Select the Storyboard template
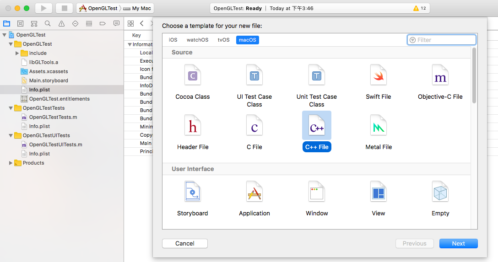Screen dimensions: 498x262 192,199
